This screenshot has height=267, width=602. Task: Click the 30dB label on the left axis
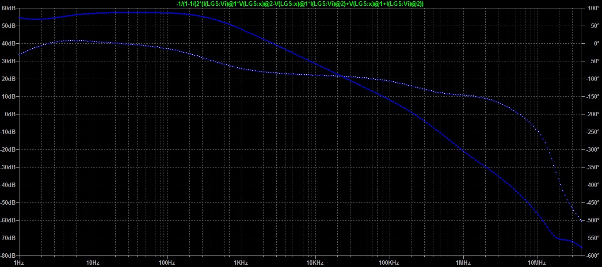click(8, 61)
